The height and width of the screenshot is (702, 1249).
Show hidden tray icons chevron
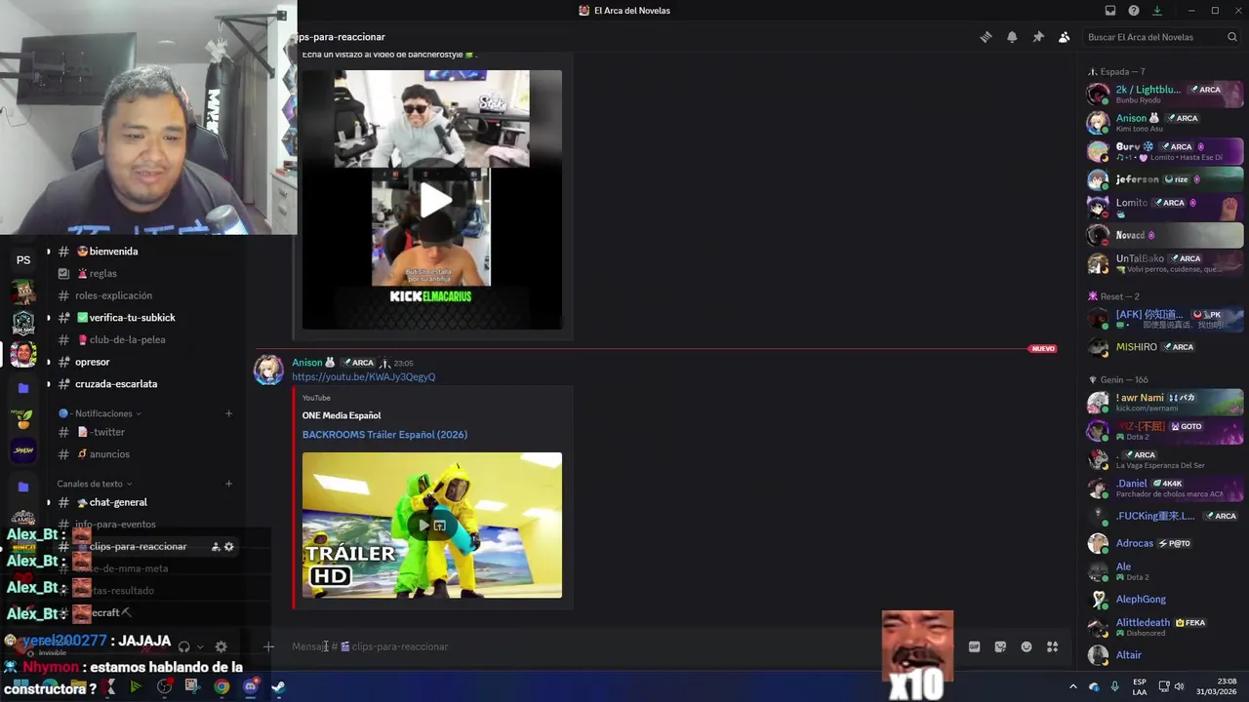(x=1073, y=686)
